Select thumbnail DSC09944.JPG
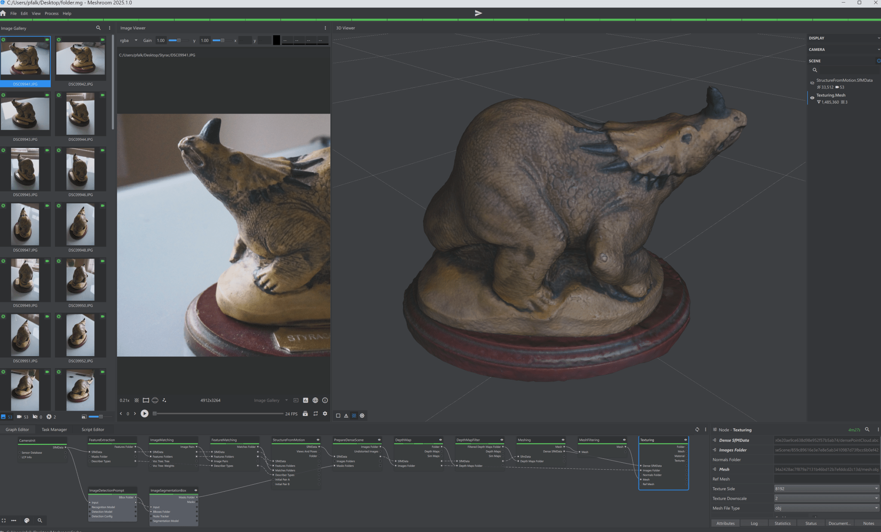Viewport: 881px width, 532px height. (x=80, y=114)
